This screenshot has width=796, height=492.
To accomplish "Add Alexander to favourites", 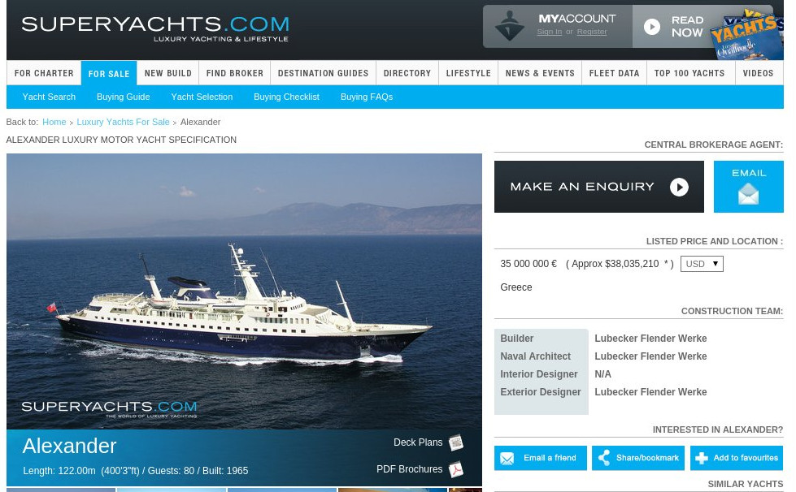I will pyautogui.click(x=737, y=458).
